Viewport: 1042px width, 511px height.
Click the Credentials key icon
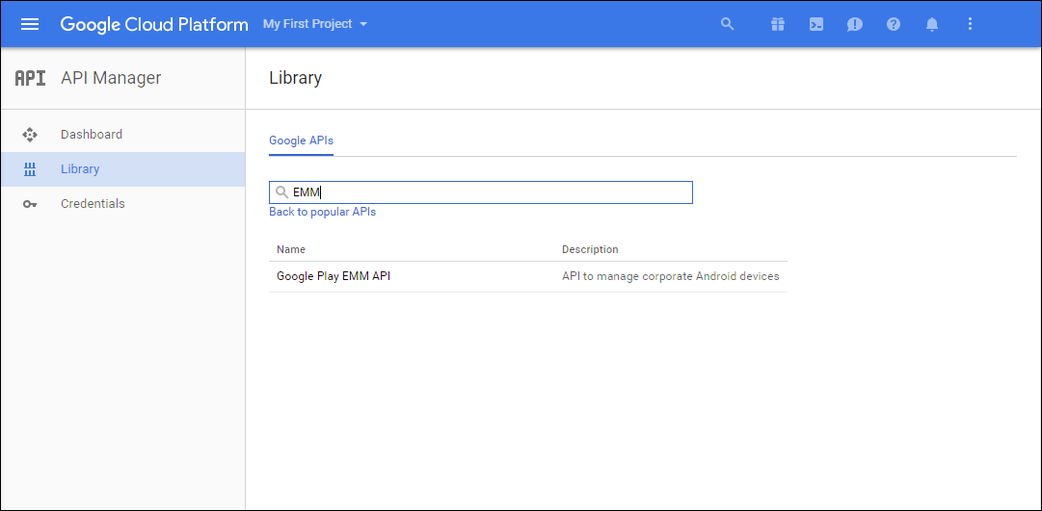point(30,204)
